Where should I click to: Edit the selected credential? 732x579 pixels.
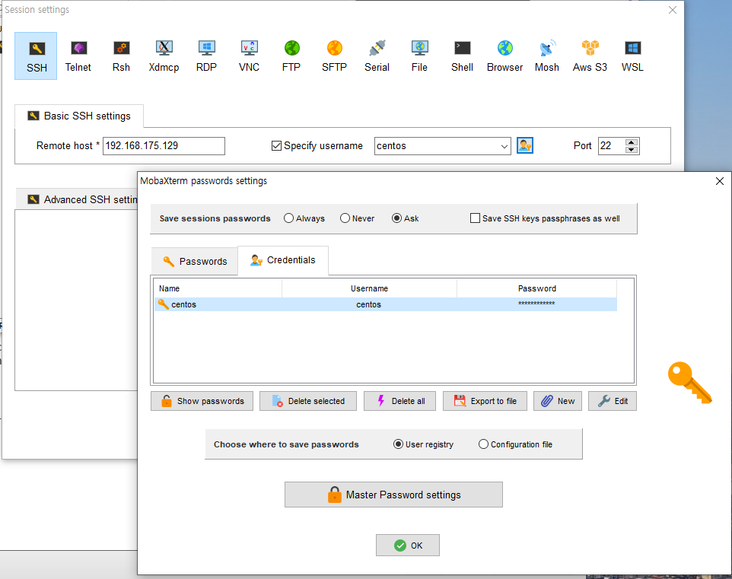click(x=613, y=401)
